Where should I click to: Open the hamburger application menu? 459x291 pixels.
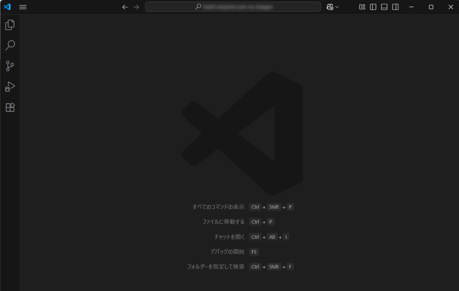click(x=23, y=7)
